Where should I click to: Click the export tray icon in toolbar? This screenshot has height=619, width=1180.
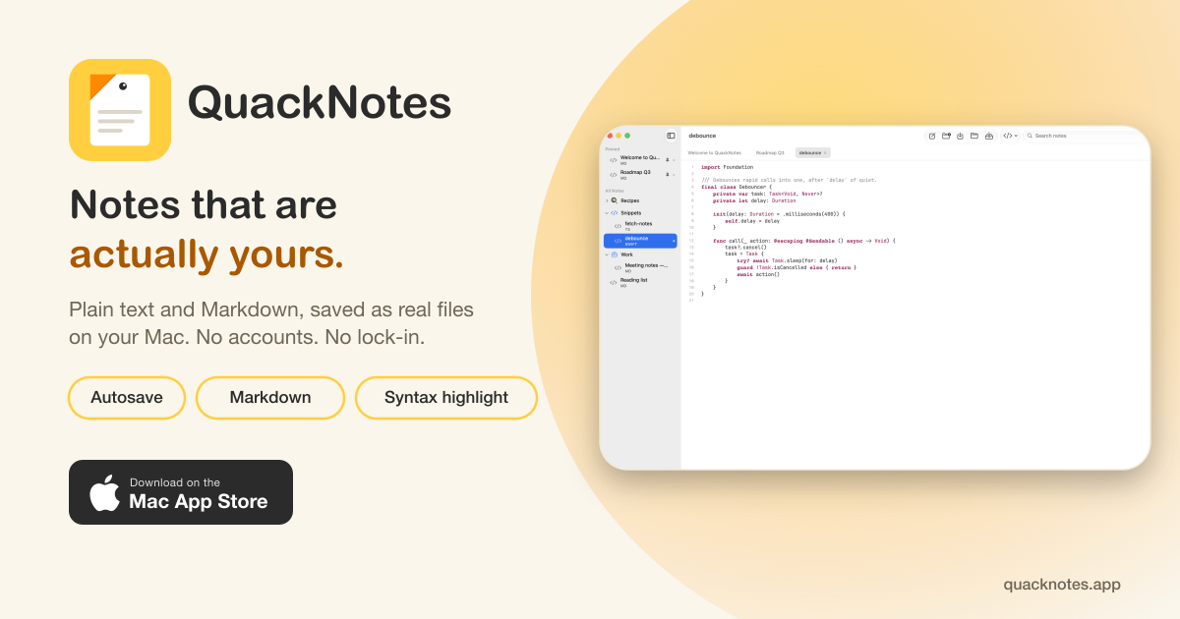989,136
